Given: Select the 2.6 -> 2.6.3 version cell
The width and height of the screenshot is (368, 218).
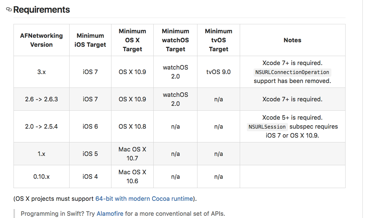Looking at the screenshot, I should [42, 99].
